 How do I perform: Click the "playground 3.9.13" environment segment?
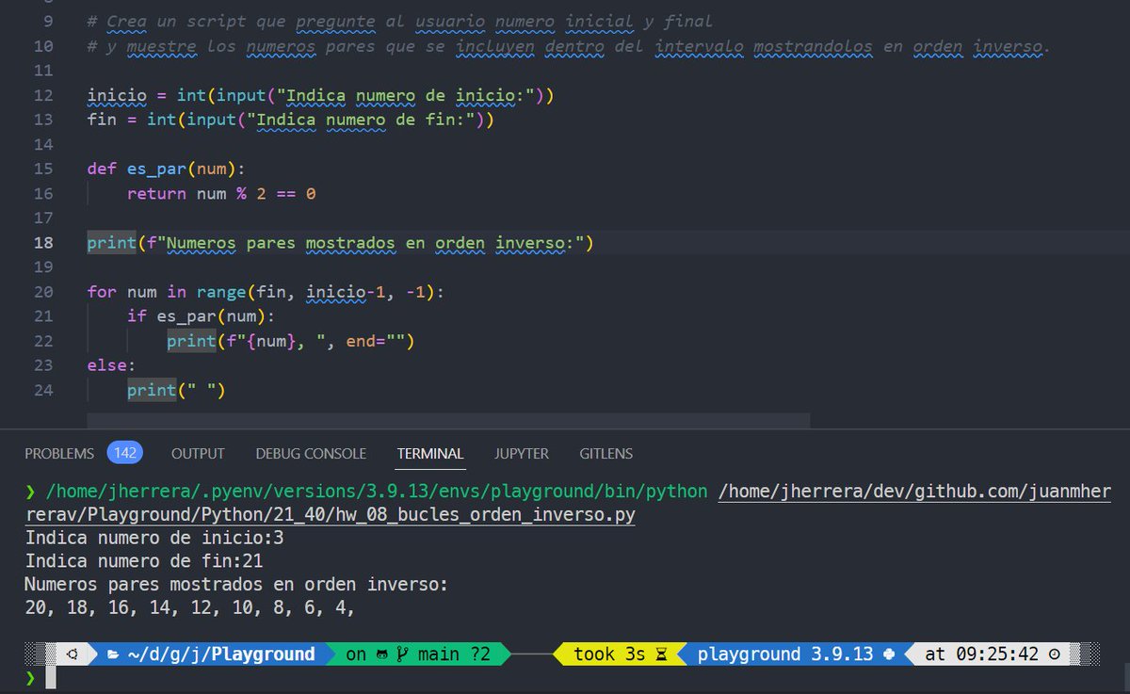(x=786, y=654)
